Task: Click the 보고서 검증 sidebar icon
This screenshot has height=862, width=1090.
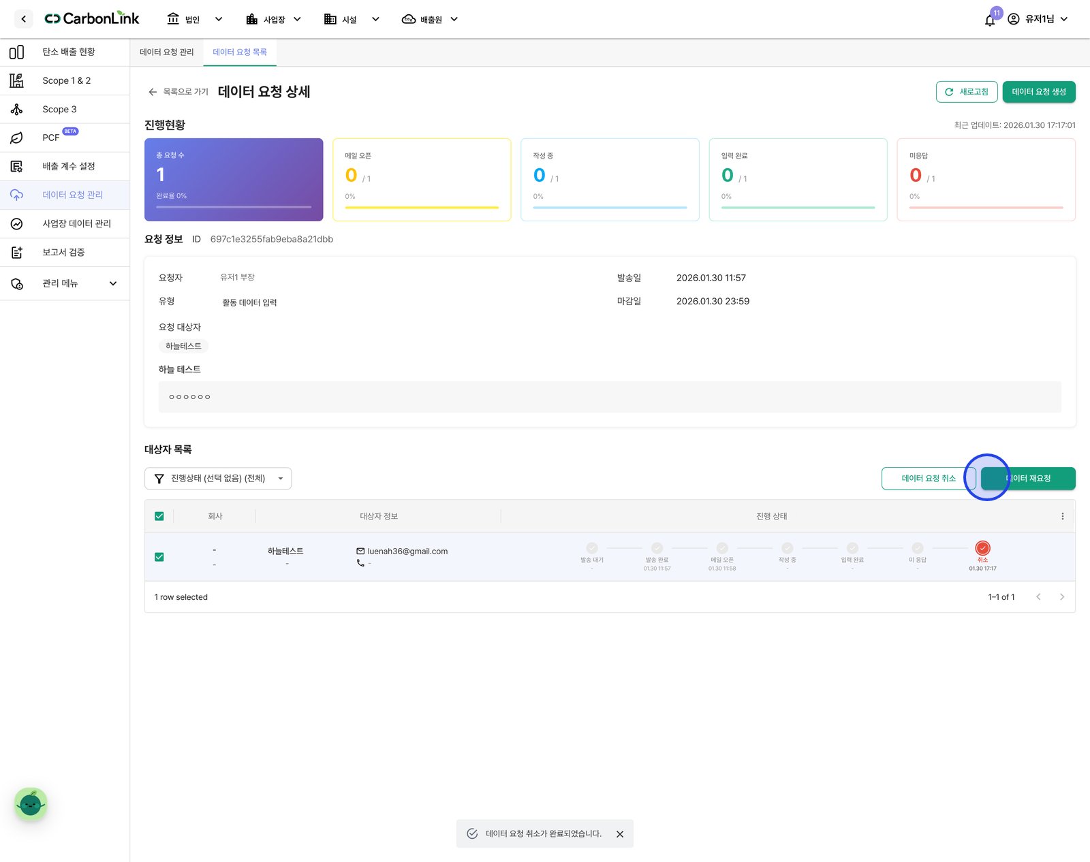Action: 17,252
